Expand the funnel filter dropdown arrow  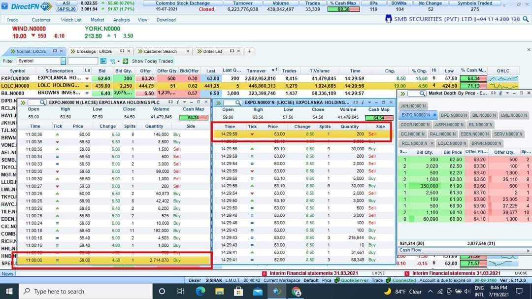coord(118,62)
